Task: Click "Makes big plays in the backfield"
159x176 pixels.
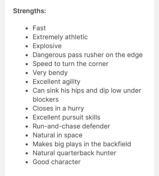Action: tap(82, 144)
